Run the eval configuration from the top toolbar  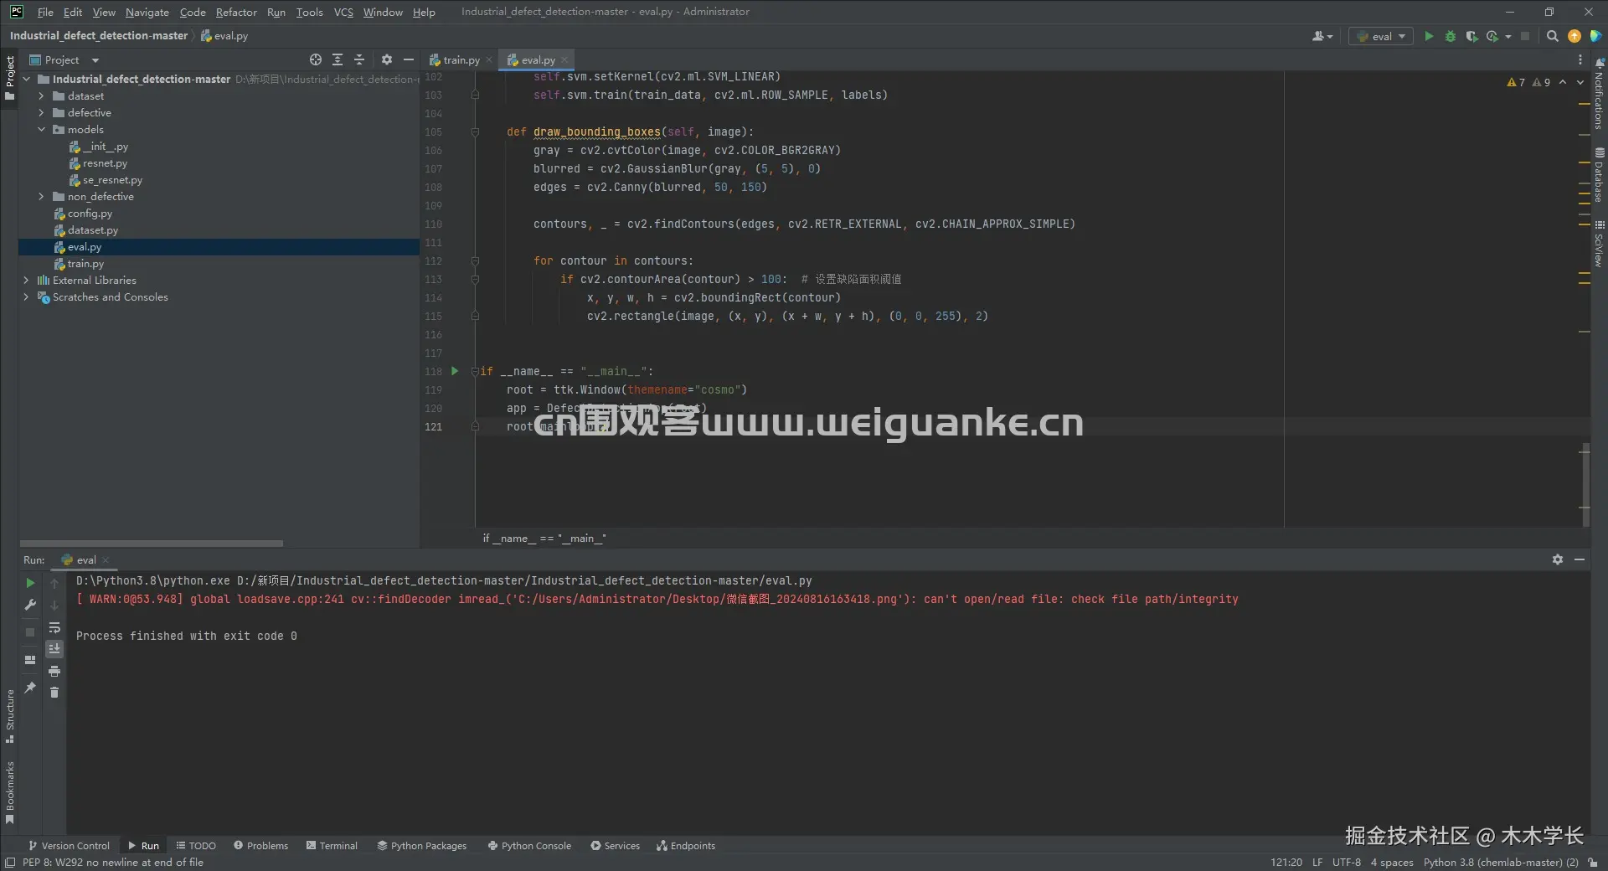coord(1429,36)
